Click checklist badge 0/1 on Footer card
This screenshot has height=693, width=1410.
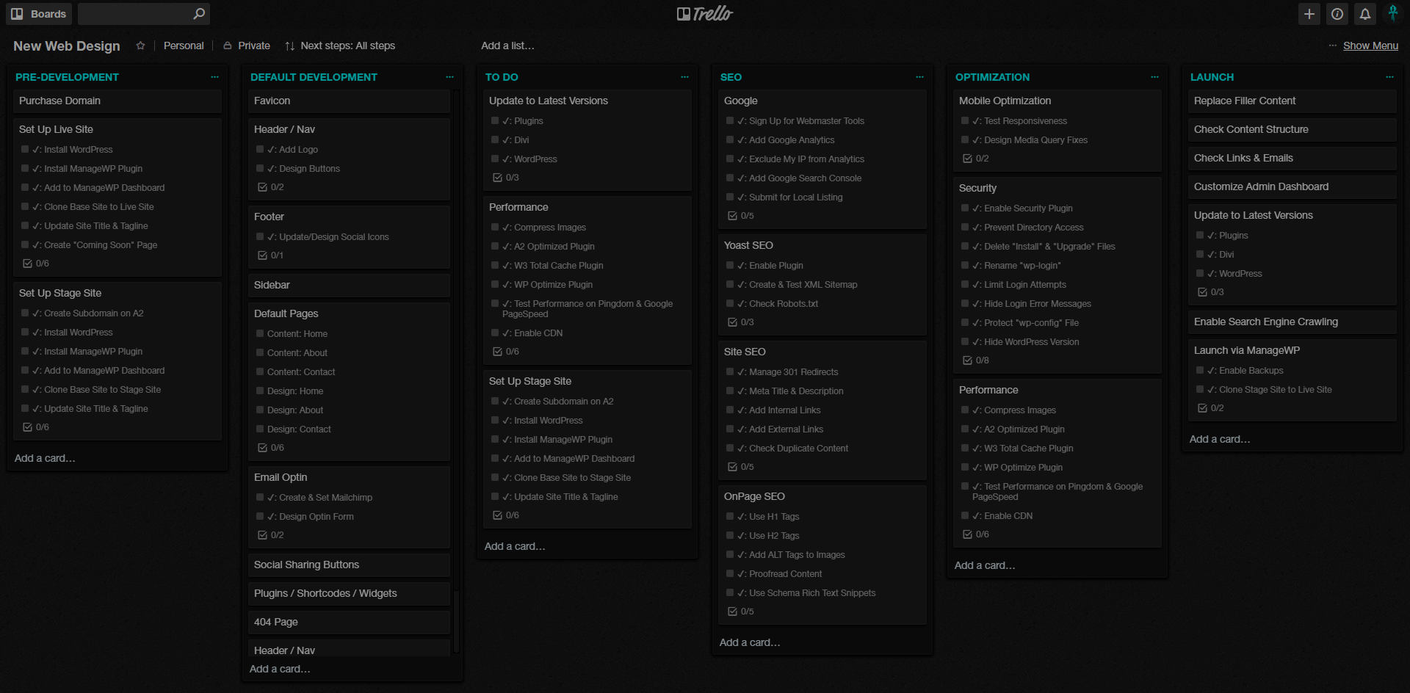(271, 255)
